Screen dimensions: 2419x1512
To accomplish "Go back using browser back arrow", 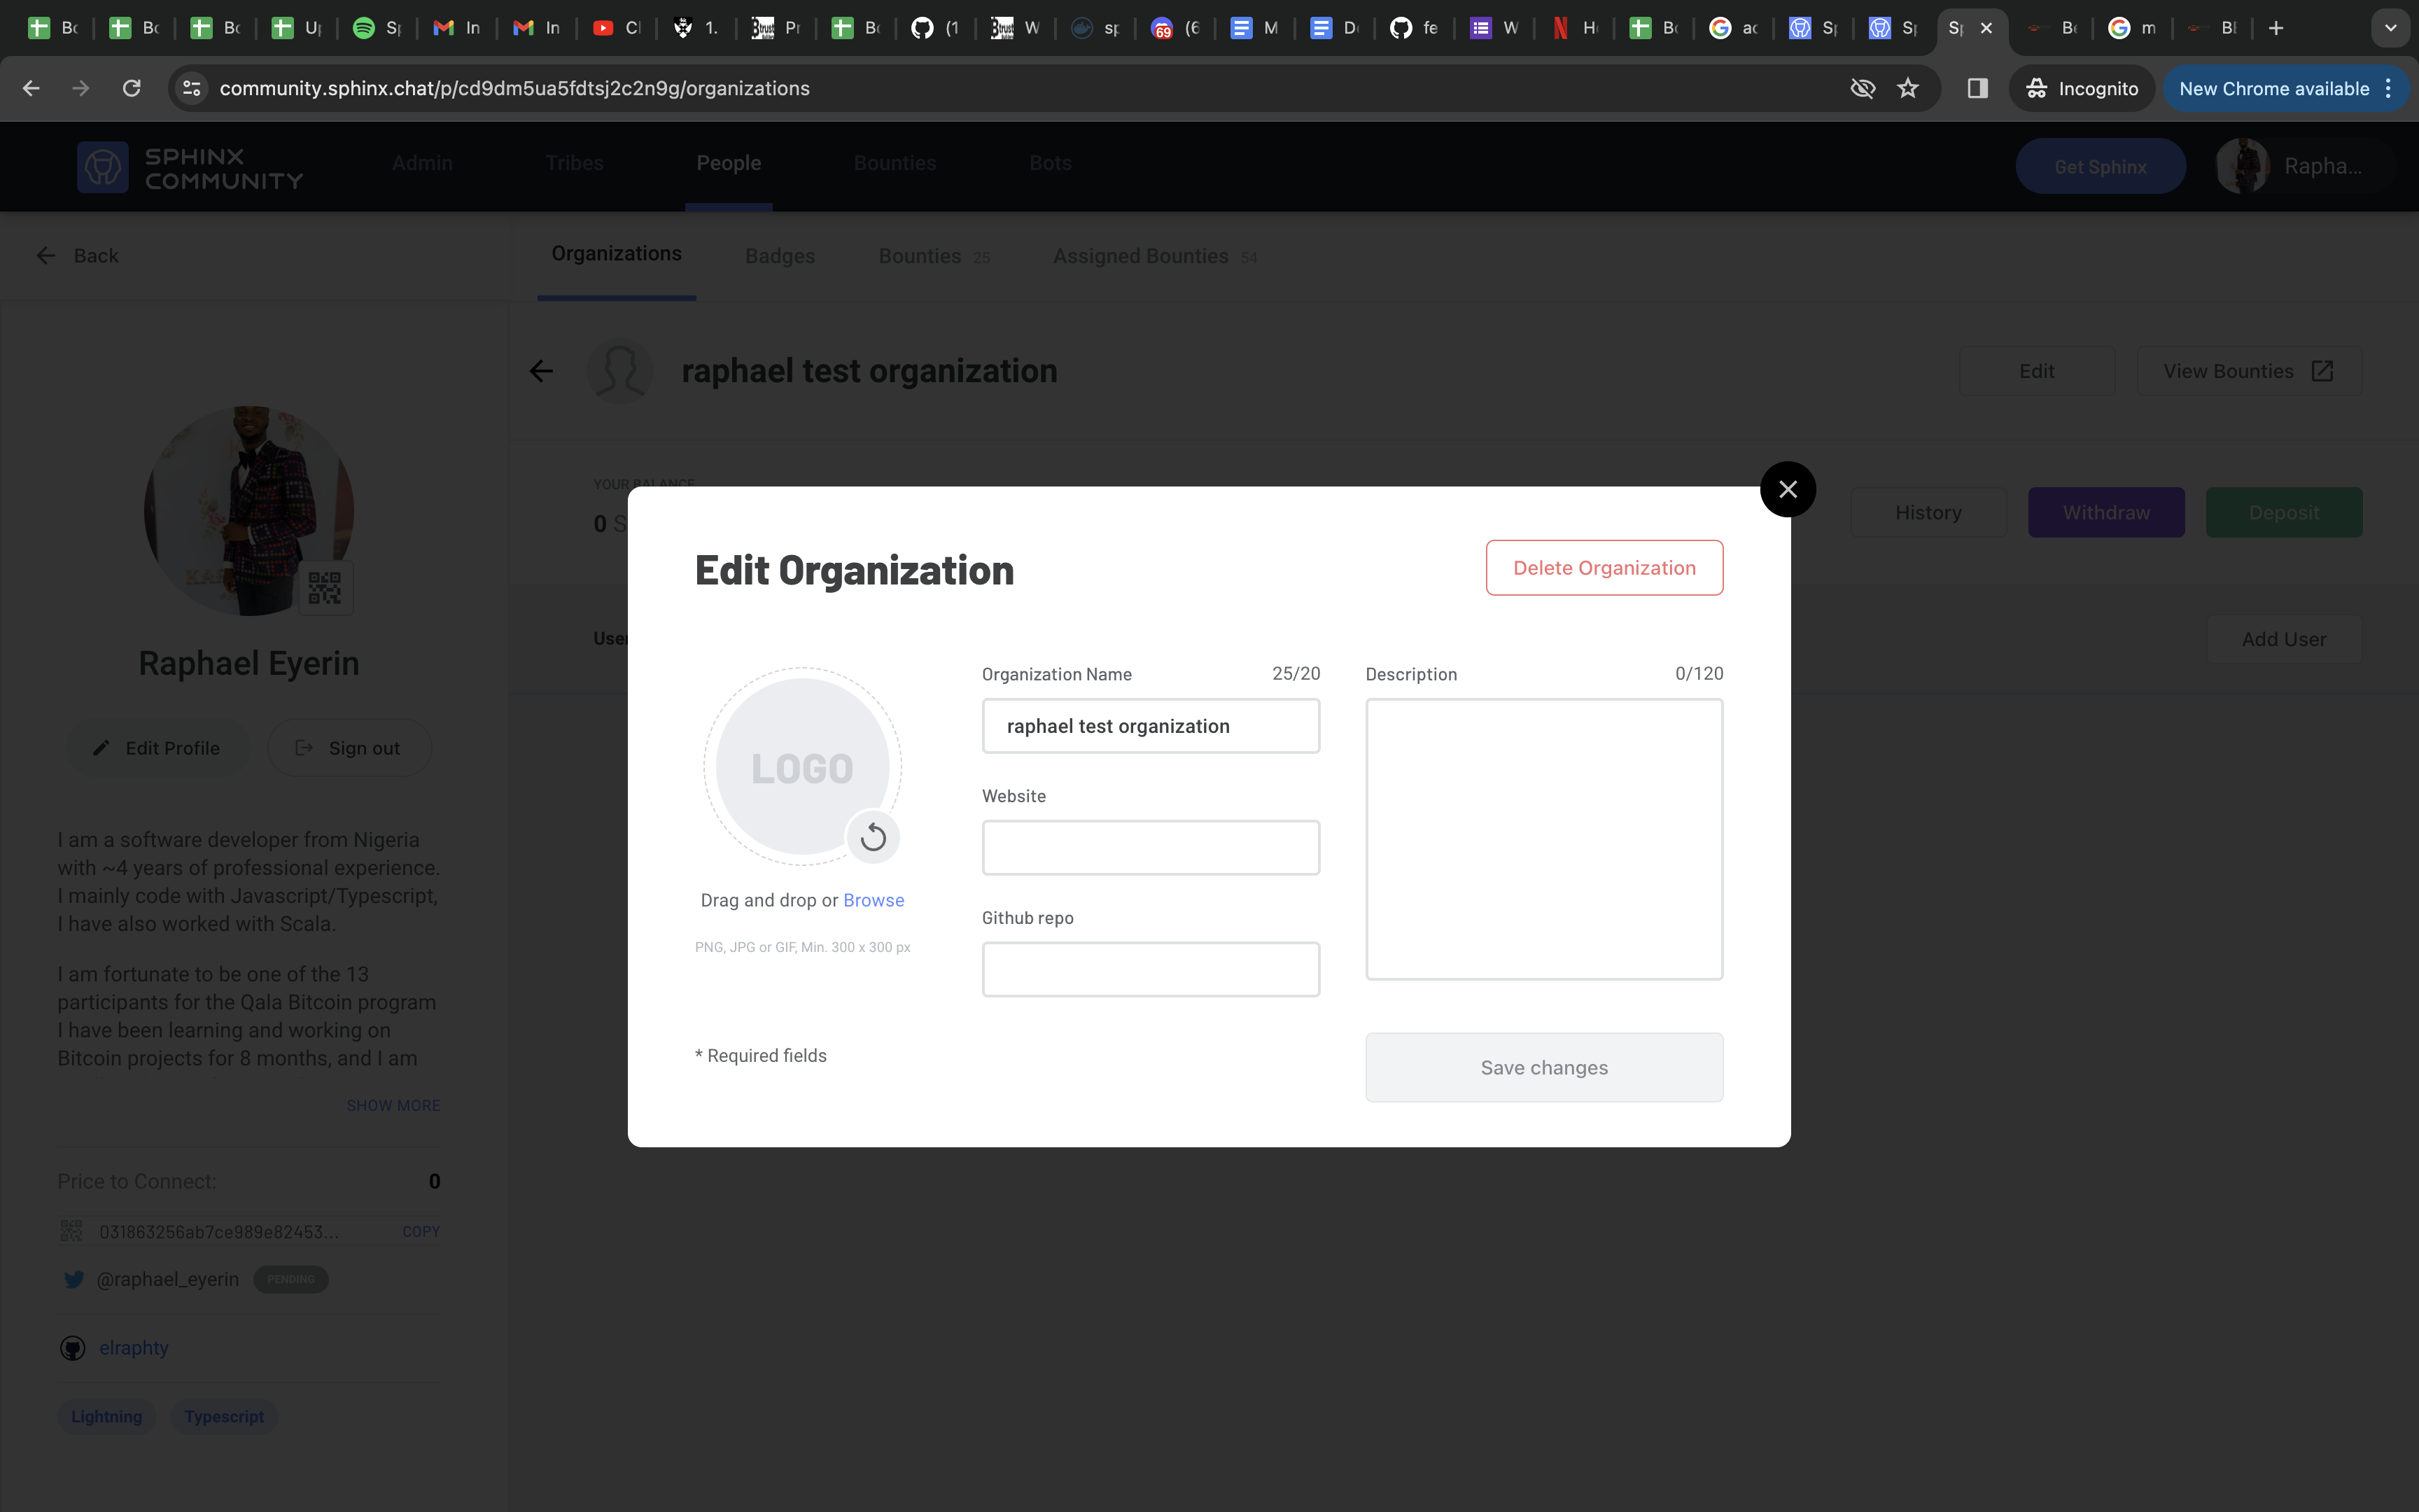I will pos(31,88).
